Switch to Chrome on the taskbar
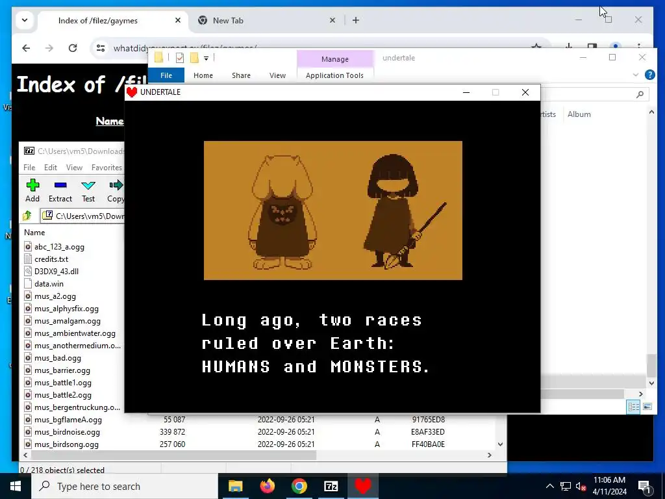Viewport: 665px width, 499px height. [x=299, y=486]
